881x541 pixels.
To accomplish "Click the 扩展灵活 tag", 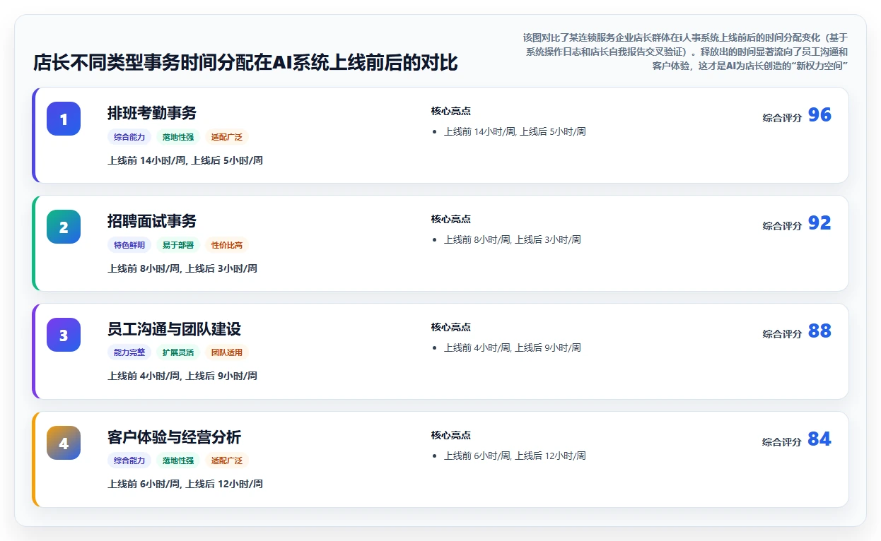I will [x=178, y=352].
